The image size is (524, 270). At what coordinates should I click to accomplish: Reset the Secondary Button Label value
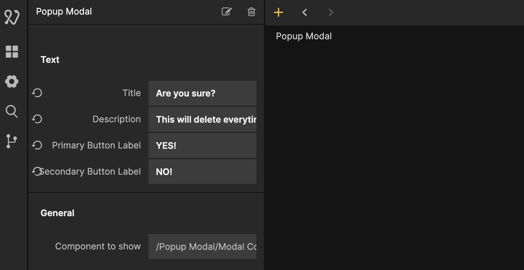pos(37,171)
